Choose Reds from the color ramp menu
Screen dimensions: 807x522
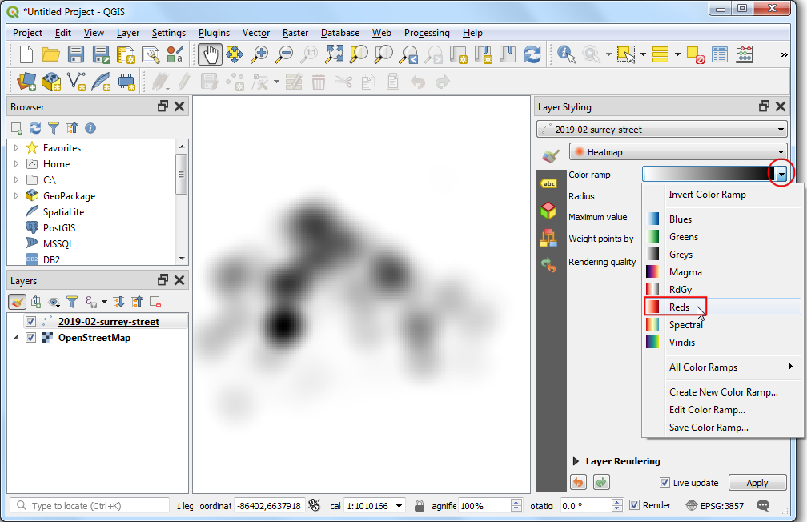click(x=679, y=307)
